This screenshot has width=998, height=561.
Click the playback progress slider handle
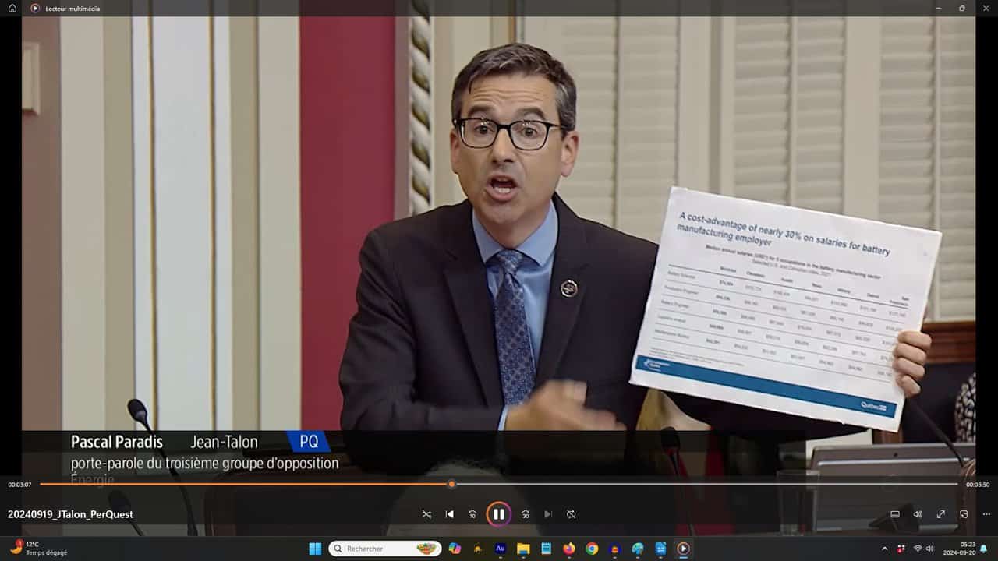pos(451,484)
